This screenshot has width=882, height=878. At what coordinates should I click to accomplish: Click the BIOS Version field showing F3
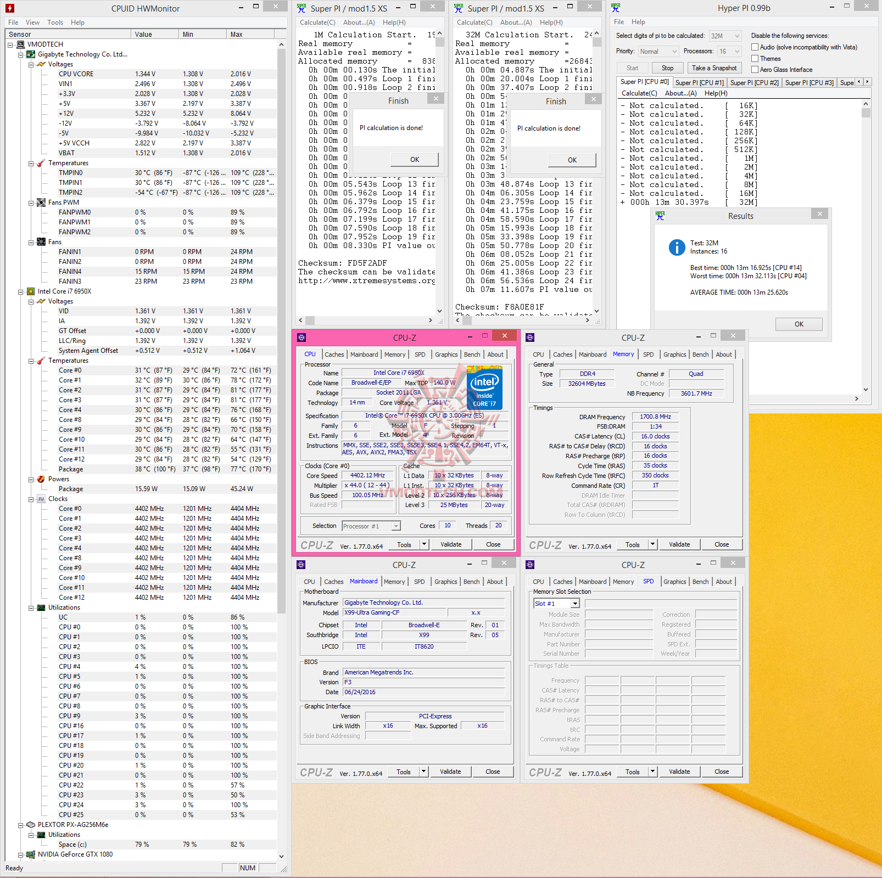(423, 682)
